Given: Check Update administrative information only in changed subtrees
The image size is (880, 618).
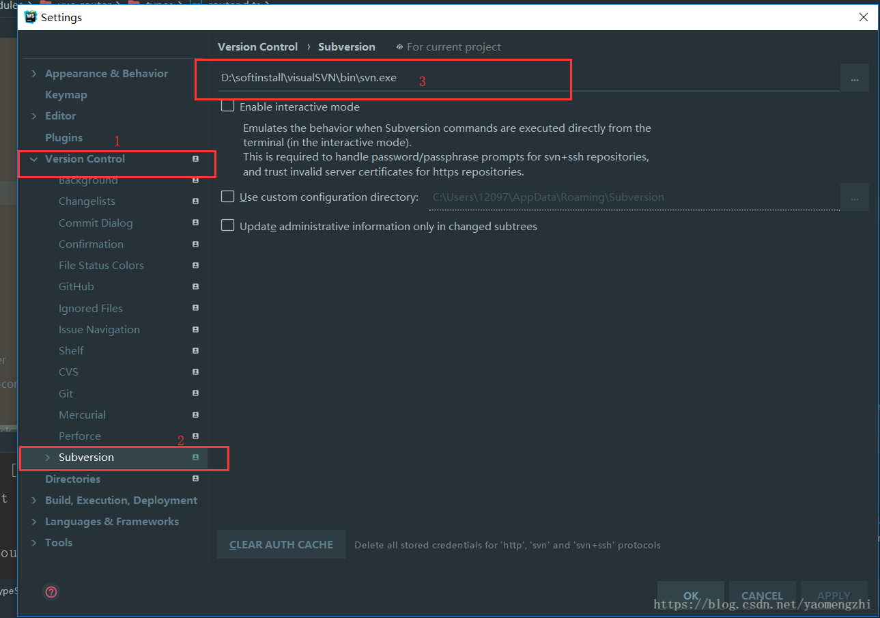Looking at the screenshot, I should 228,225.
